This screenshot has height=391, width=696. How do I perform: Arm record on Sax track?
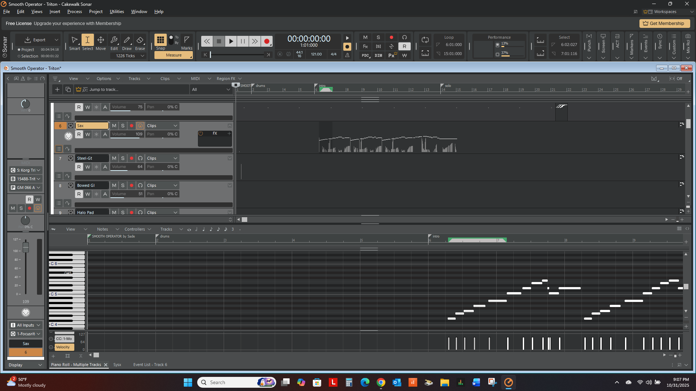[132, 126]
